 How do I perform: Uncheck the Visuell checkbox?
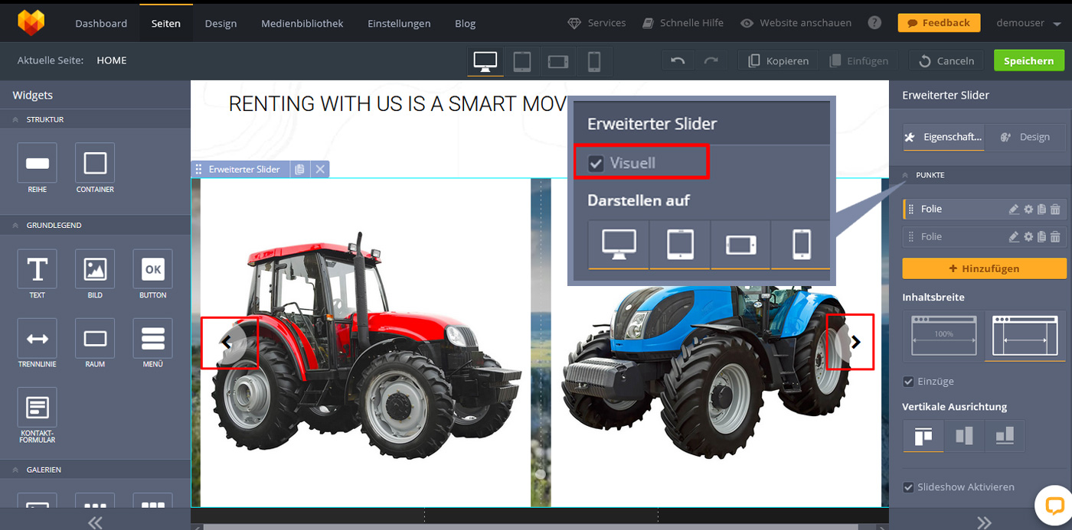(x=595, y=163)
